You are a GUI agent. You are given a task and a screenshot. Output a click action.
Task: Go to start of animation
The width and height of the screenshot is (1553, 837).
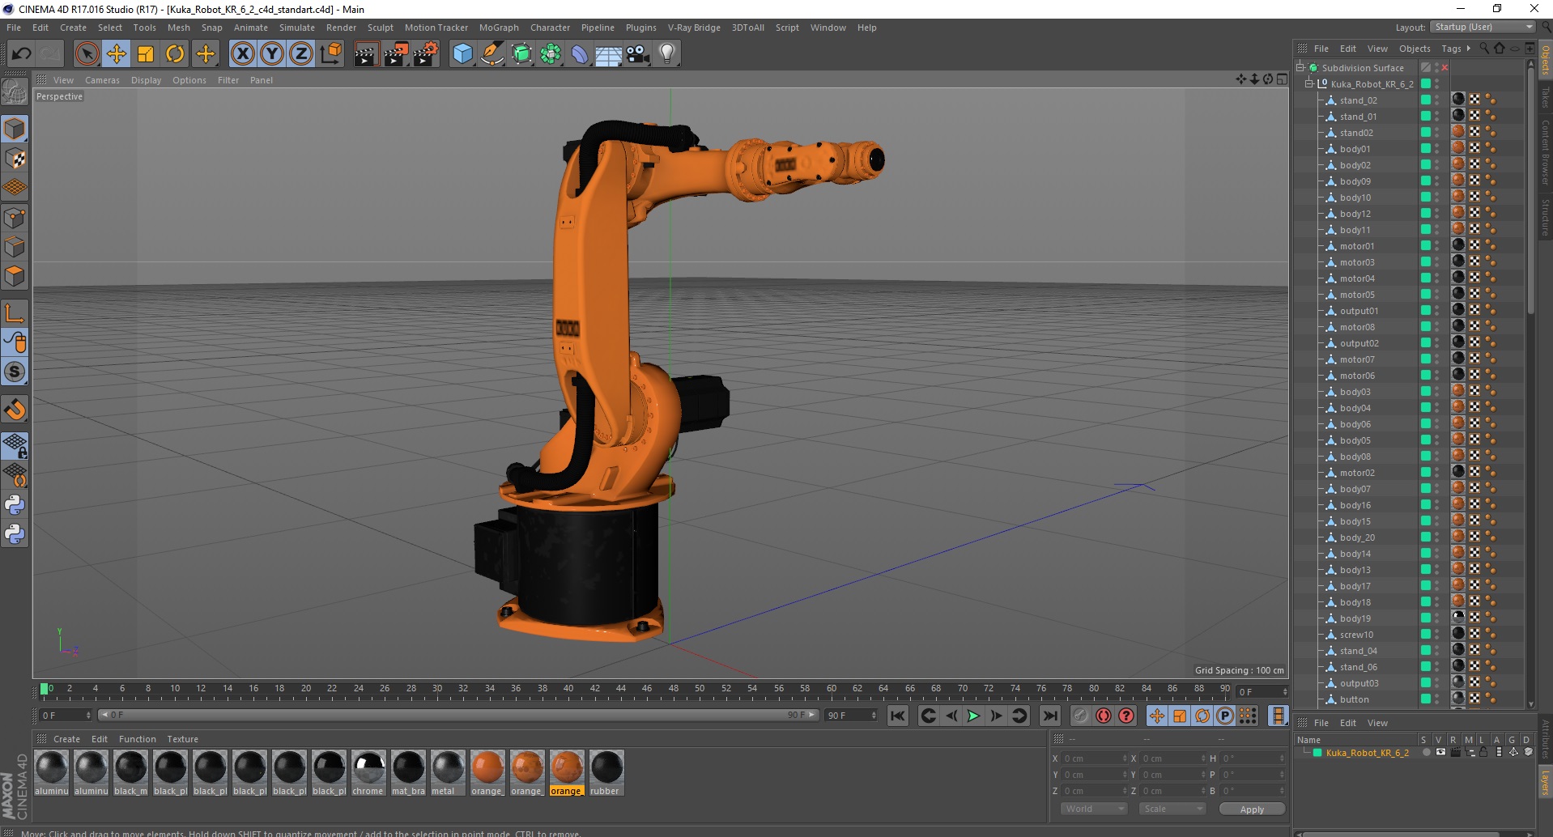[897, 716]
